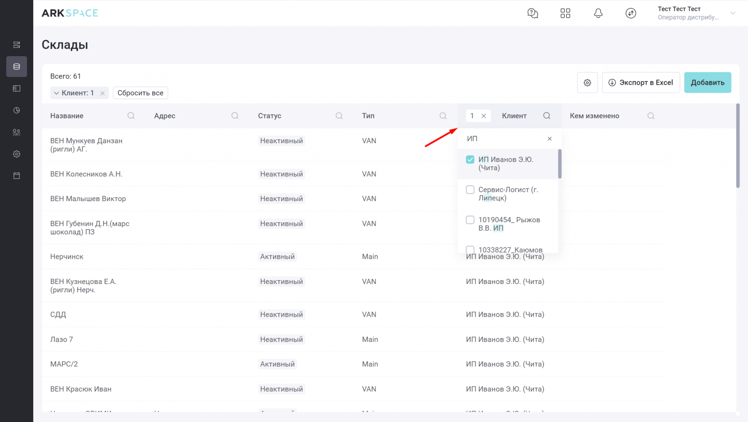
Task: Click Main type in Лазо 7 row
Action: pos(370,340)
